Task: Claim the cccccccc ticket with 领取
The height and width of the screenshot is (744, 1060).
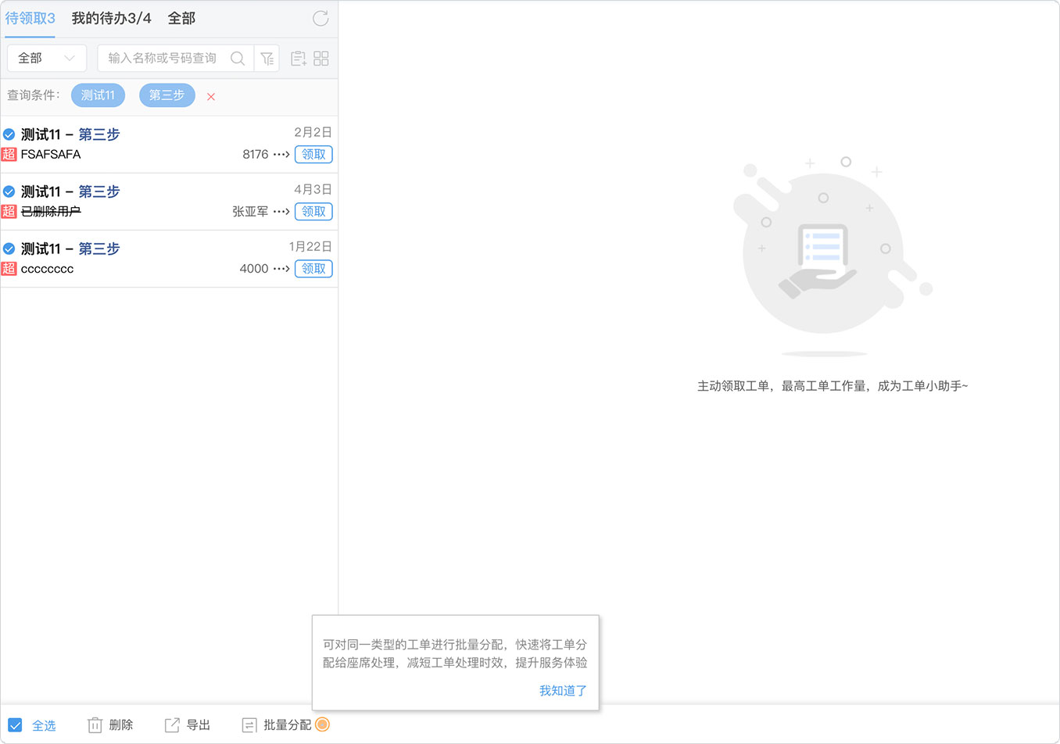Action: [x=313, y=269]
